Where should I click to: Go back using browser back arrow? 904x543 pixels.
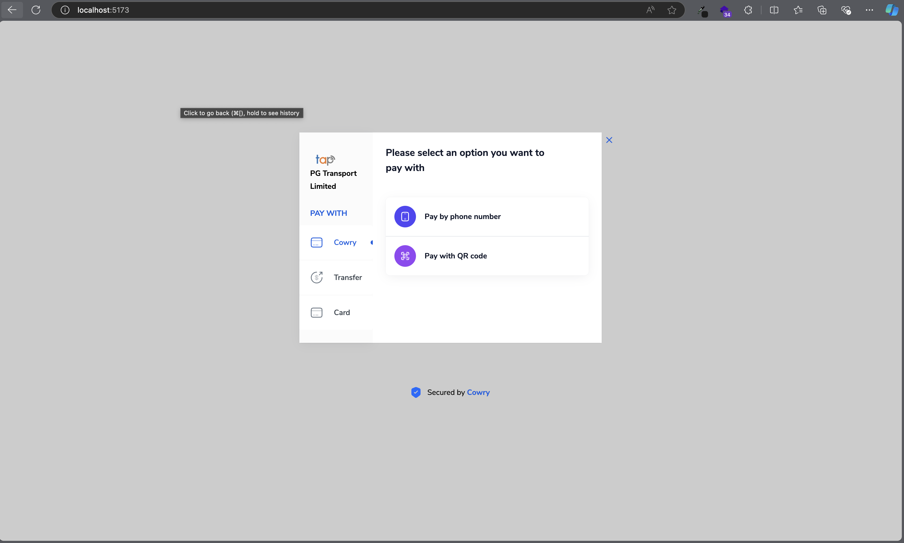12,10
